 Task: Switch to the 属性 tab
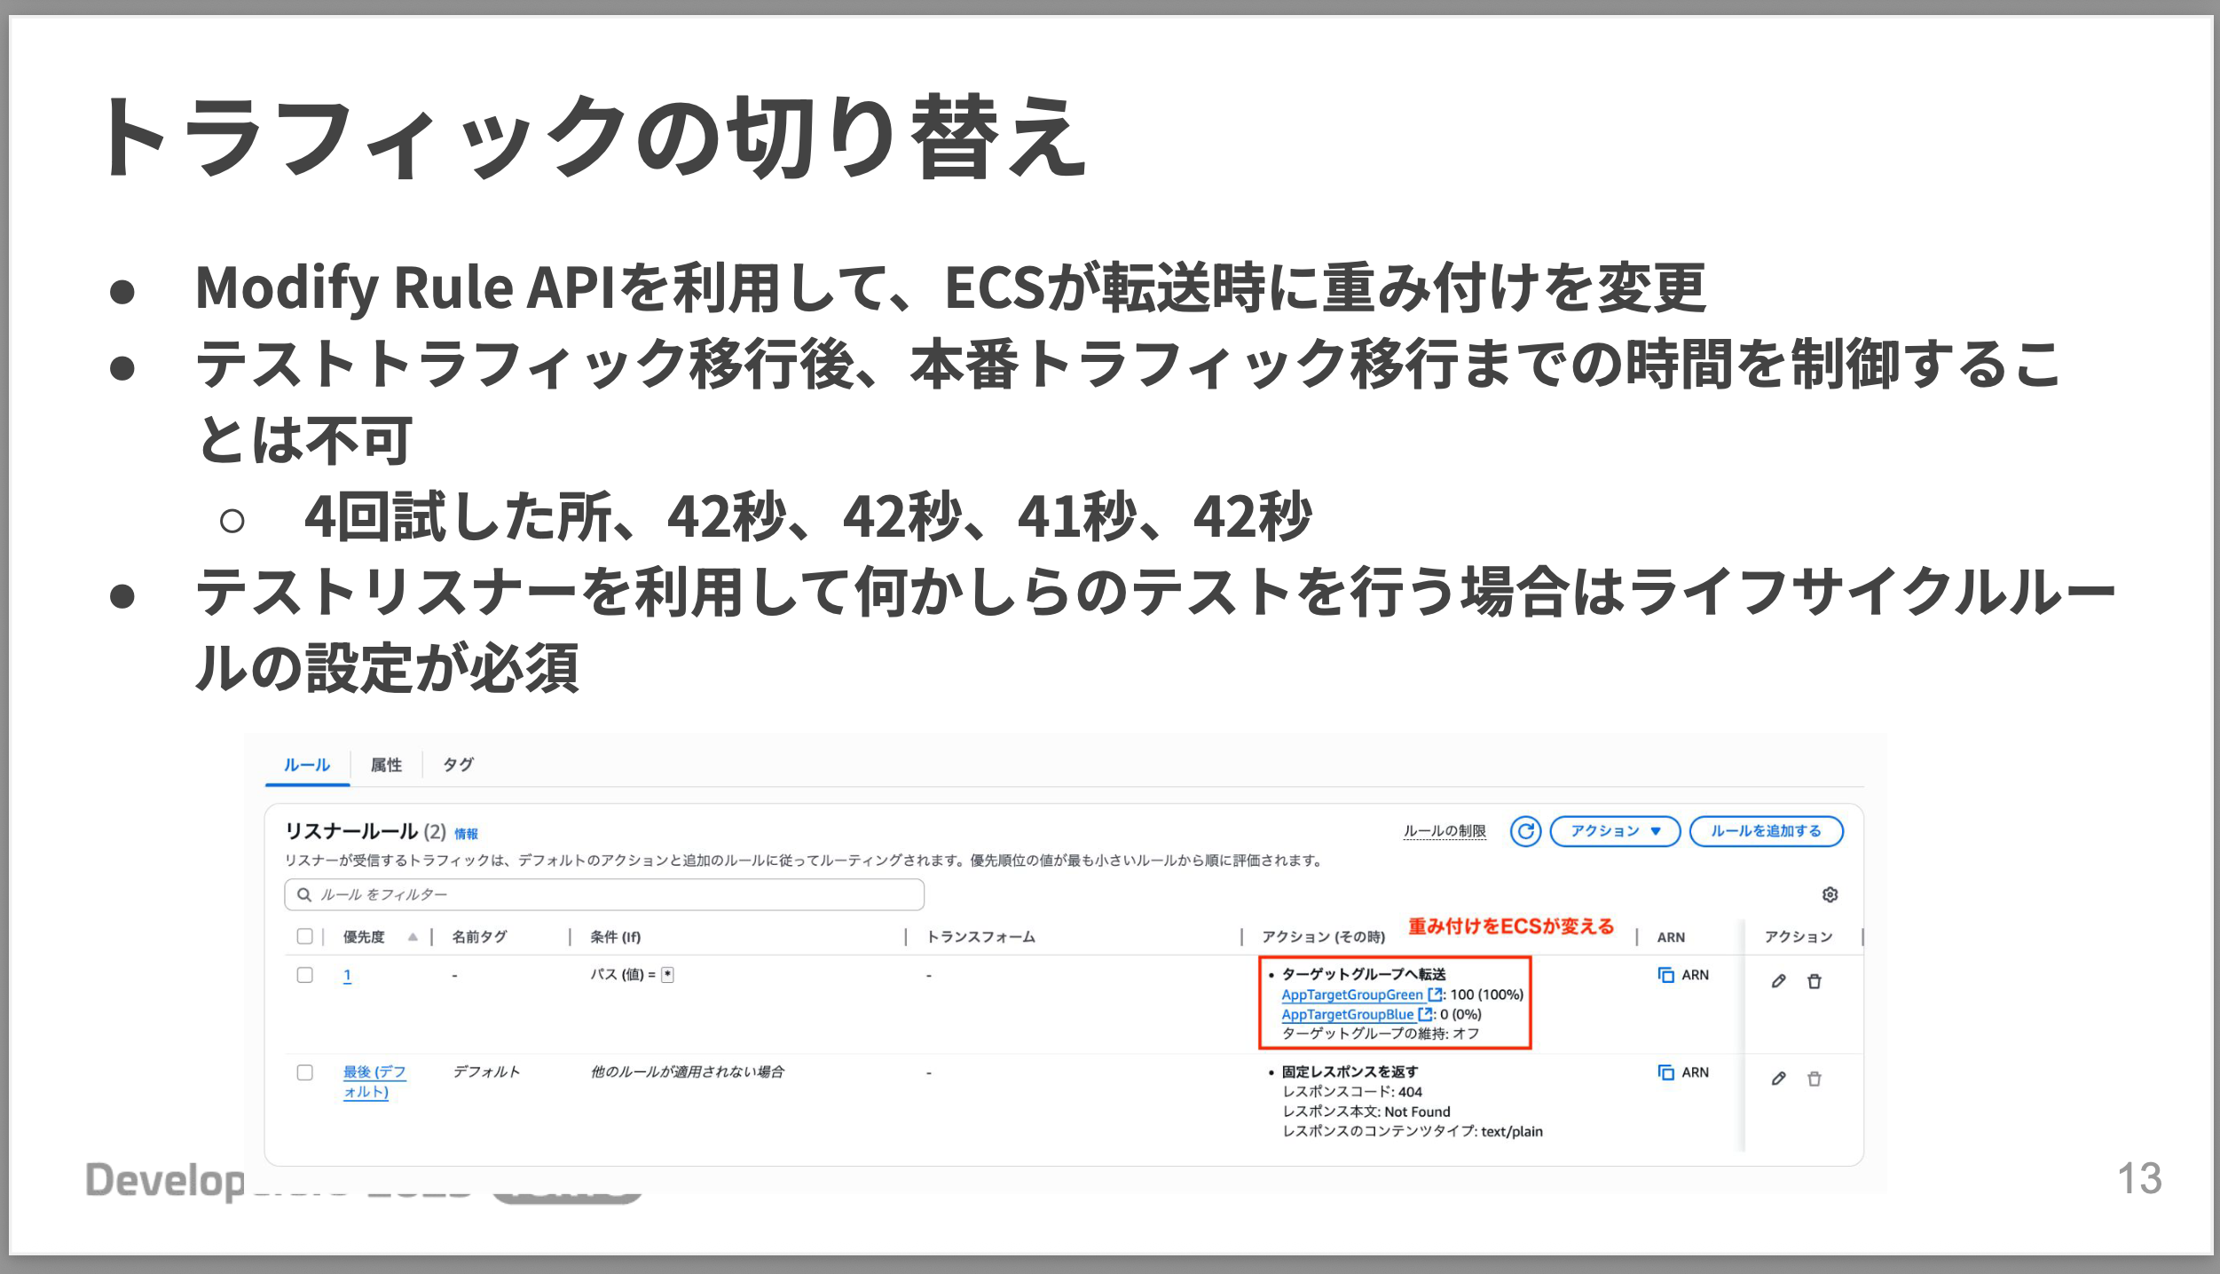tap(386, 765)
